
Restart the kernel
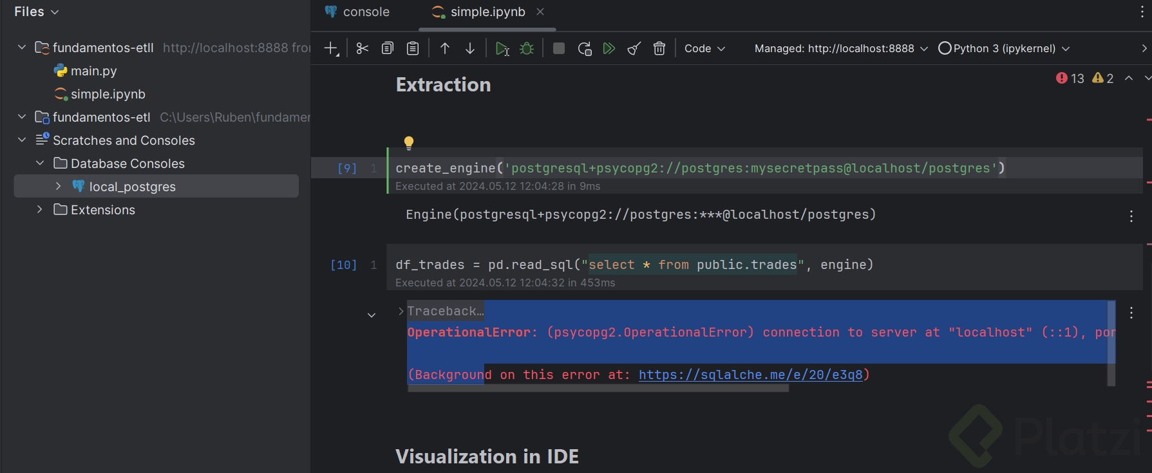click(x=585, y=49)
